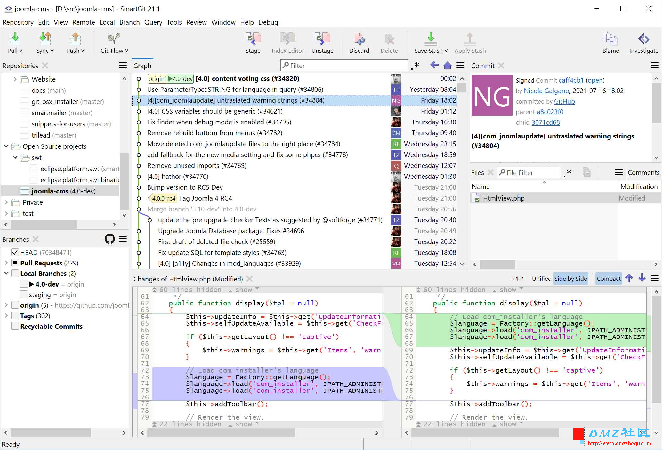The image size is (662, 450).
Task: Click the GitHub icon in Branches panel
Action: tap(110, 239)
